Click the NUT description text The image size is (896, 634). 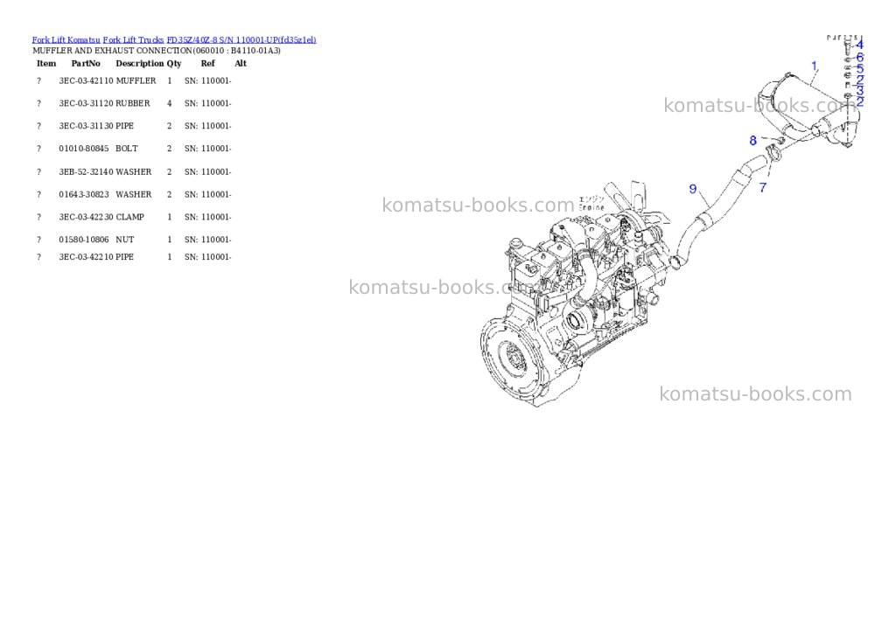[x=124, y=240]
